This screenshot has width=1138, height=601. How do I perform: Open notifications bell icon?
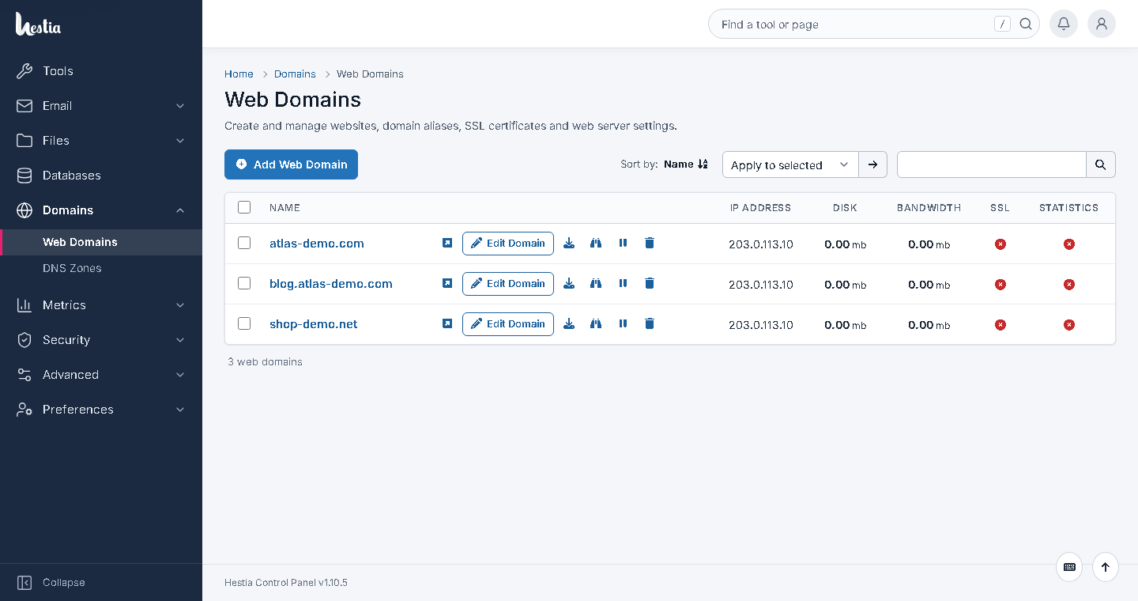tap(1064, 24)
